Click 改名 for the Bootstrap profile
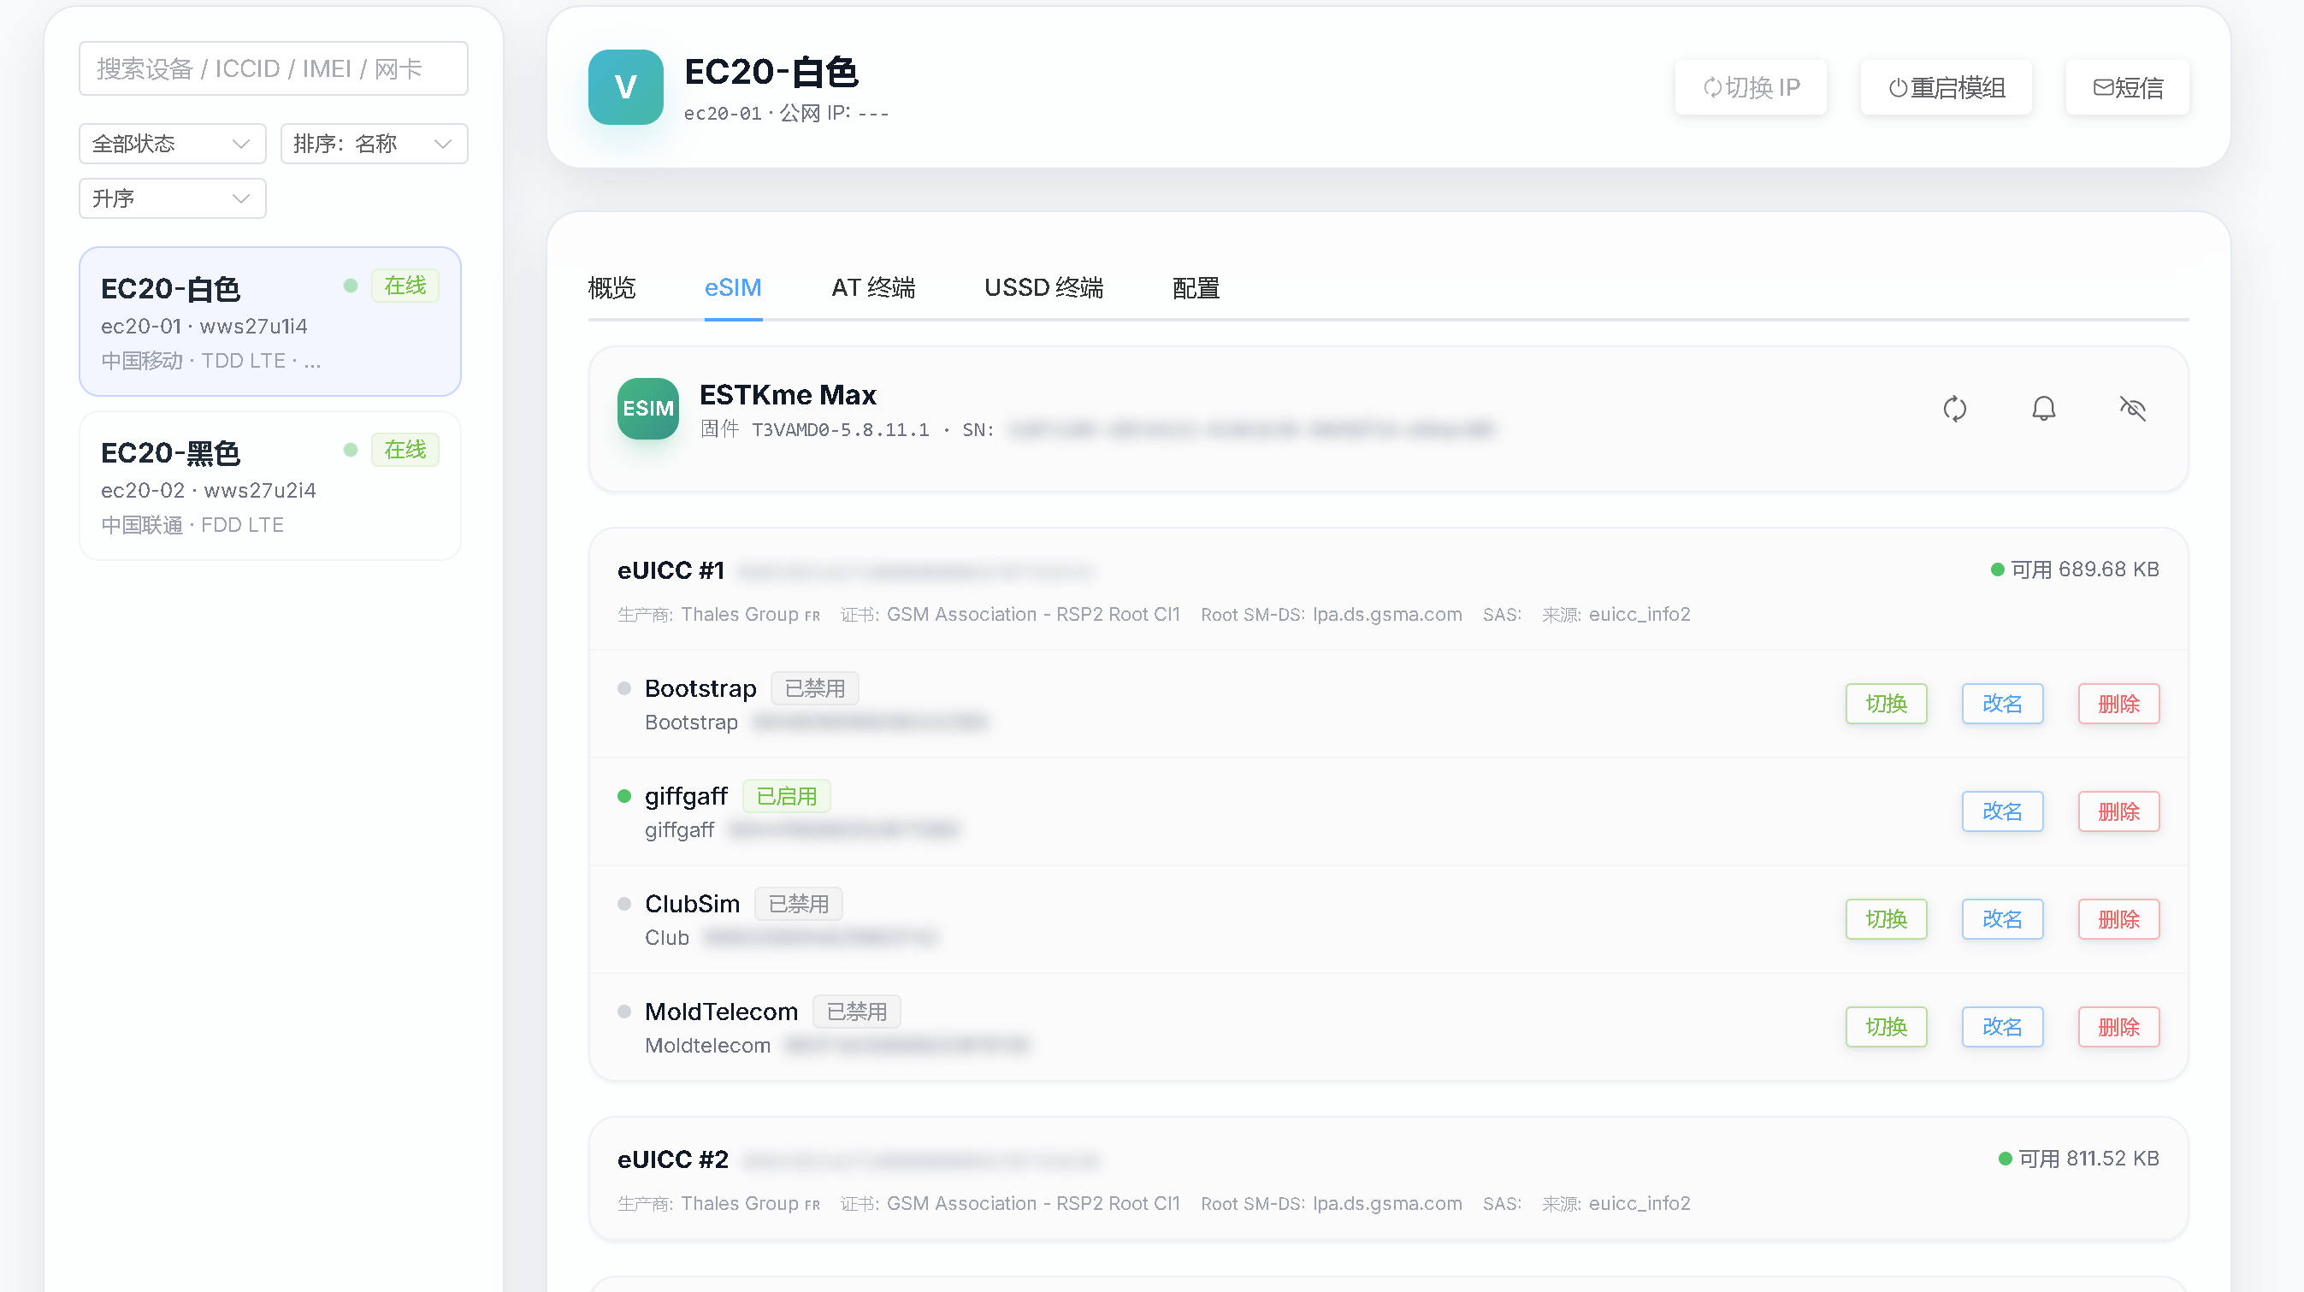This screenshot has width=2304, height=1292. pos(2003,704)
